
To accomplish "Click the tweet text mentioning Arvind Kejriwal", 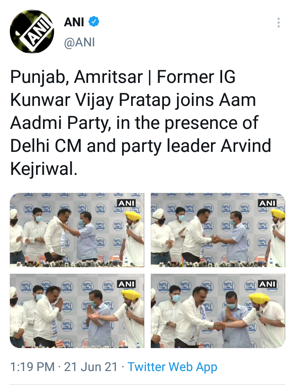I will pyautogui.click(x=141, y=123).
